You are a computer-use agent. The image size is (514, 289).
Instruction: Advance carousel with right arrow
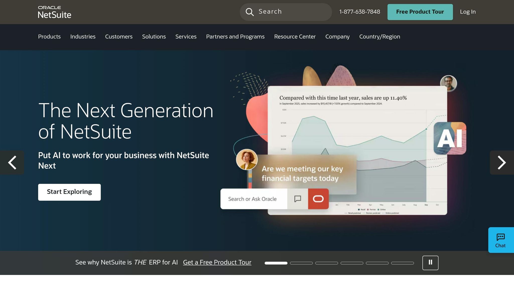pyautogui.click(x=502, y=163)
